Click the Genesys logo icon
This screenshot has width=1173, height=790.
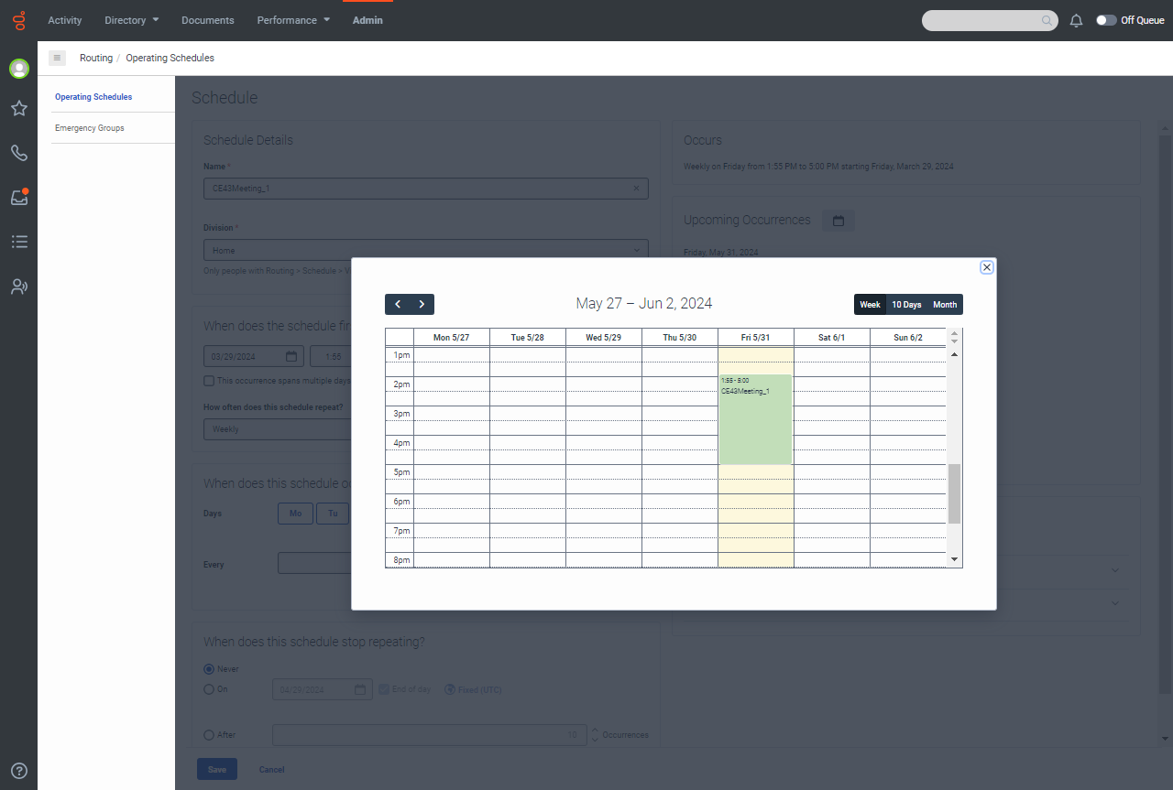click(x=18, y=20)
